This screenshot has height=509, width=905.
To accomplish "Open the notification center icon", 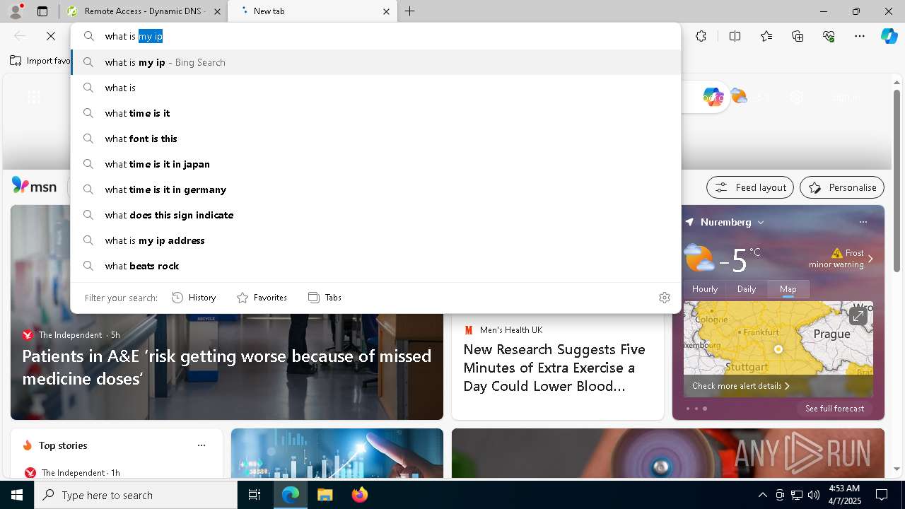I will point(882,495).
